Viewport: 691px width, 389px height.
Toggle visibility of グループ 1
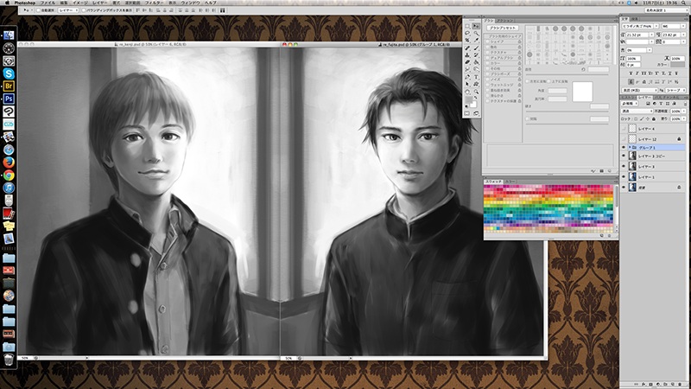click(624, 148)
